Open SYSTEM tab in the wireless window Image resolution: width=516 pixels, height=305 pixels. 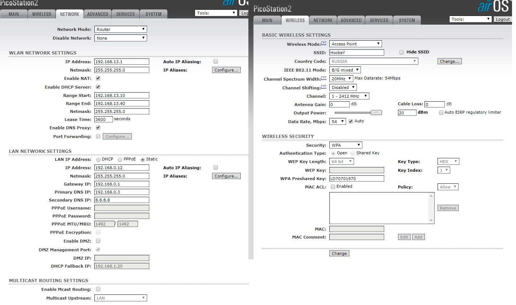pos(407,20)
